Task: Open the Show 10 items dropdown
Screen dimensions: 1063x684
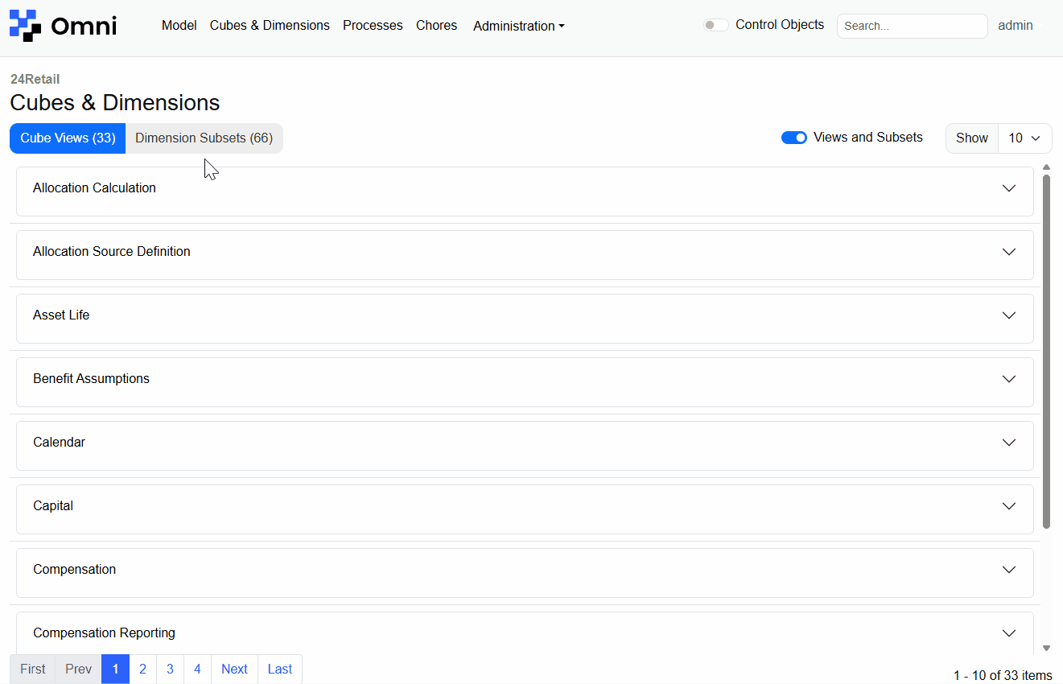Action: pos(1024,138)
